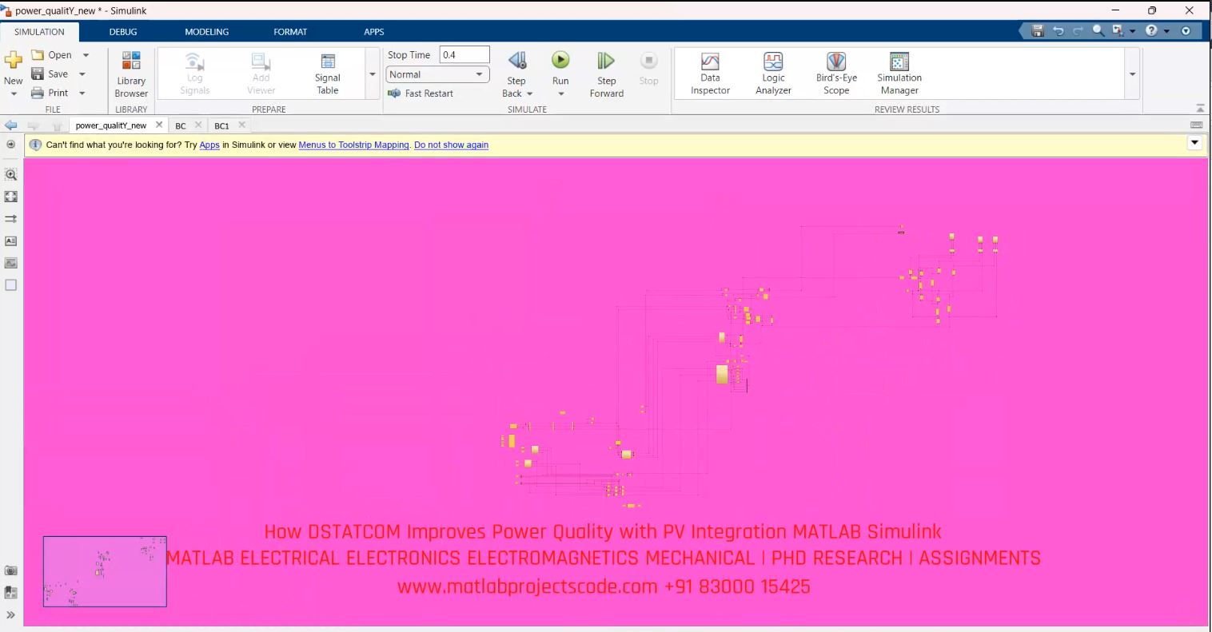
Task: Click Step Forward
Action: 606,74
